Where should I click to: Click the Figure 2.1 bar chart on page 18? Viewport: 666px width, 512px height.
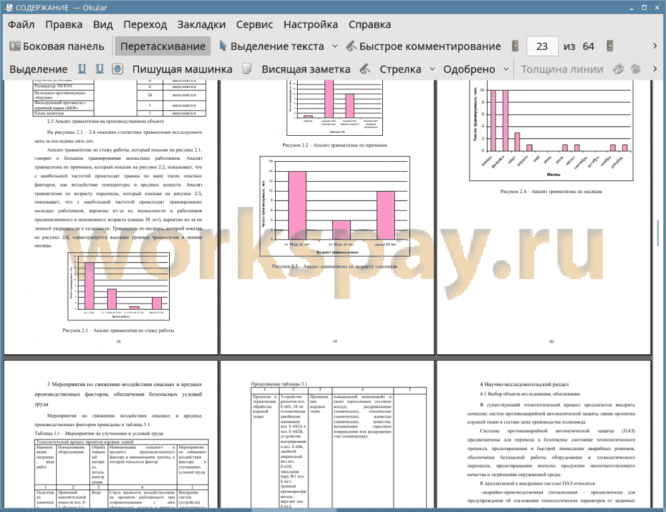[119, 286]
